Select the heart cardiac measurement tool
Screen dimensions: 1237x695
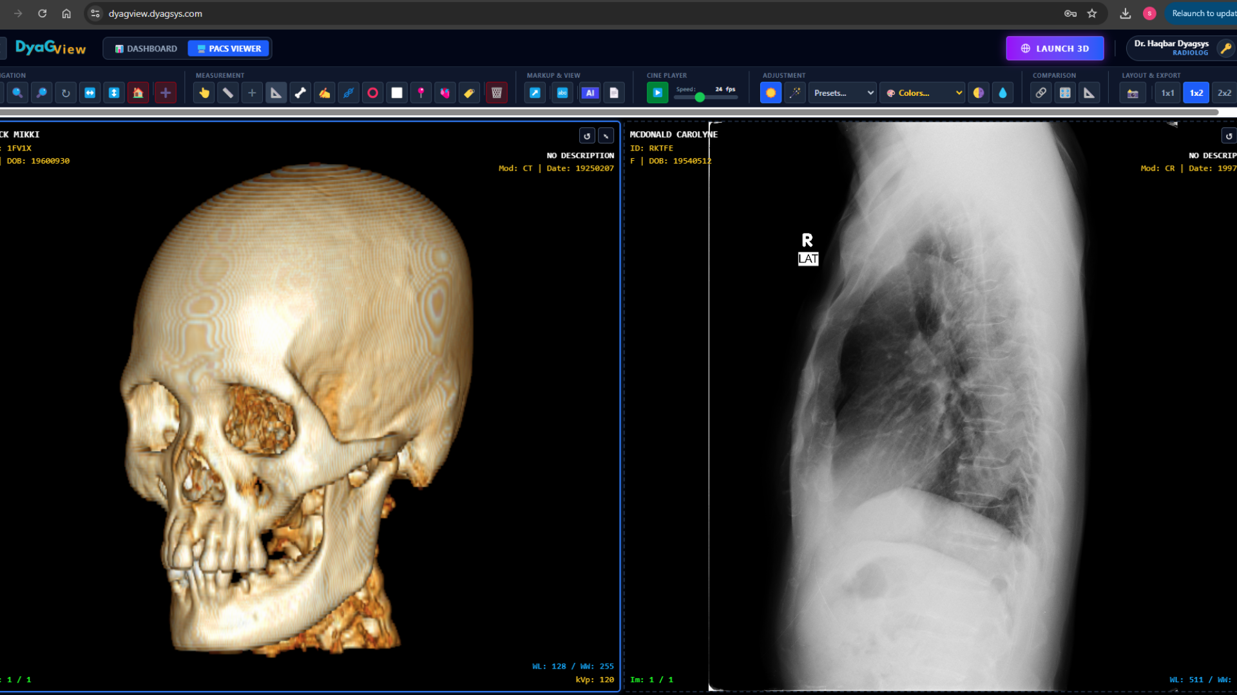pyautogui.click(x=445, y=93)
